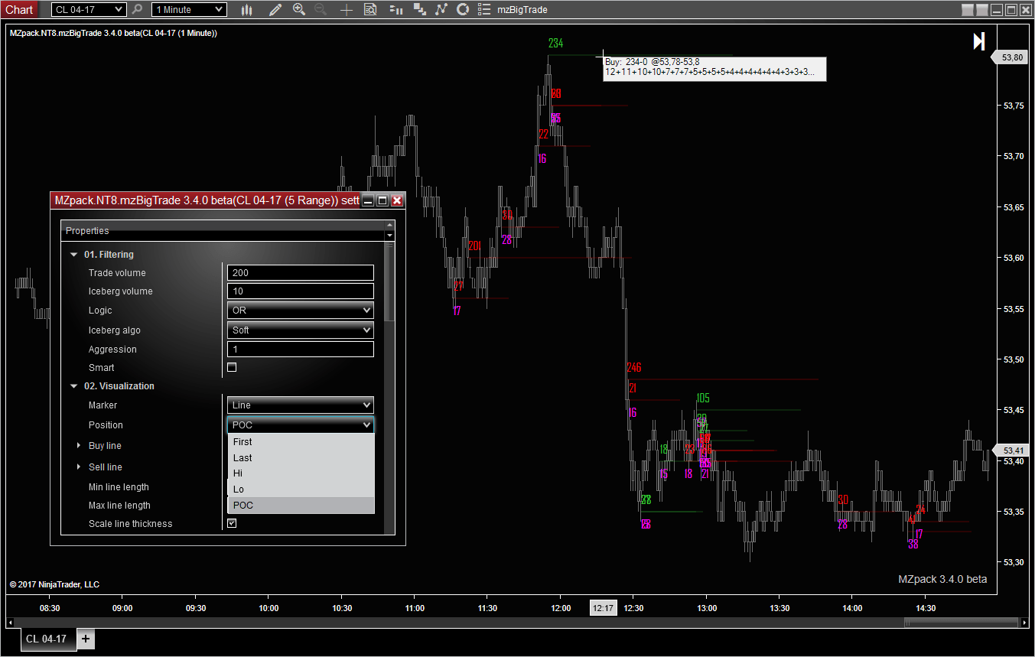Open the bar type chart style icon
This screenshot has height=657, width=1035.
246,9
